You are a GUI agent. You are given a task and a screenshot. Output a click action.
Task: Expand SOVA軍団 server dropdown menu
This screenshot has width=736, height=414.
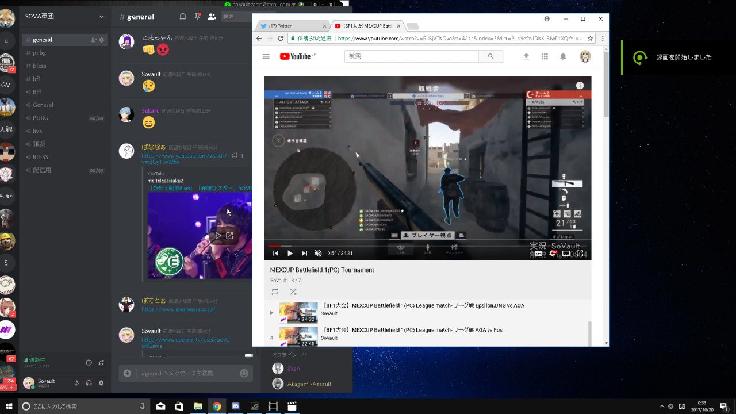[102, 17]
